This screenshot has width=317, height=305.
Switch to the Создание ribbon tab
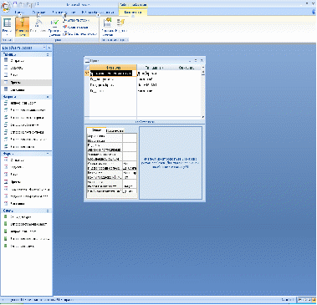click(38, 13)
